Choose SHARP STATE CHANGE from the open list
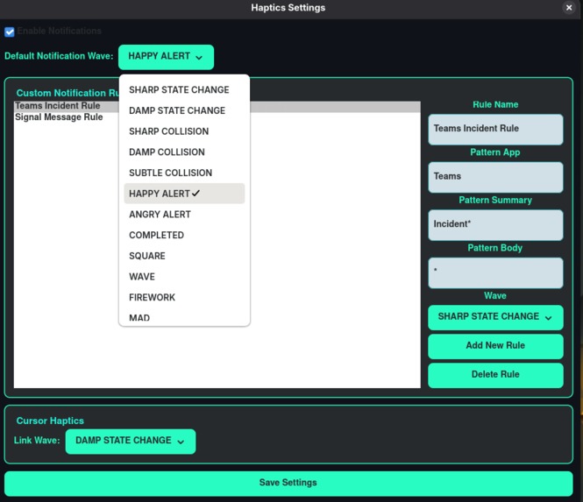583x502 pixels. point(184,90)
